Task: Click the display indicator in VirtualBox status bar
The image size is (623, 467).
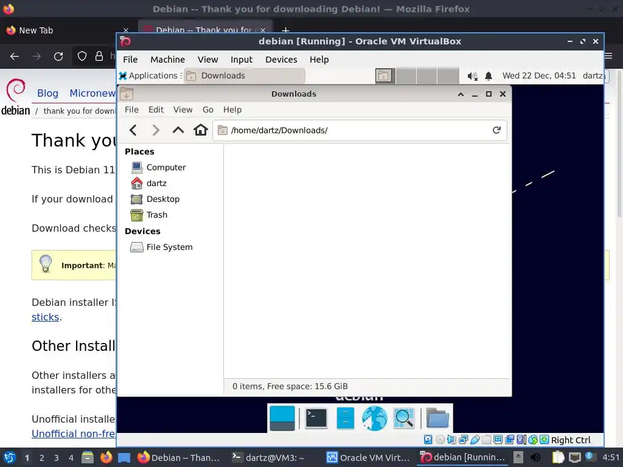Action: (x=498, y=440)
